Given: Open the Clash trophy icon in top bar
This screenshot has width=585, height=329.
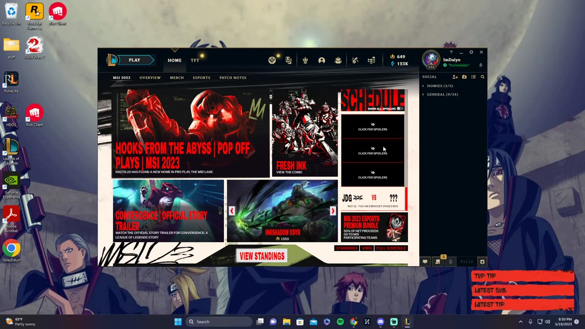Looking at the screenshot, I should tap(305, 60).
